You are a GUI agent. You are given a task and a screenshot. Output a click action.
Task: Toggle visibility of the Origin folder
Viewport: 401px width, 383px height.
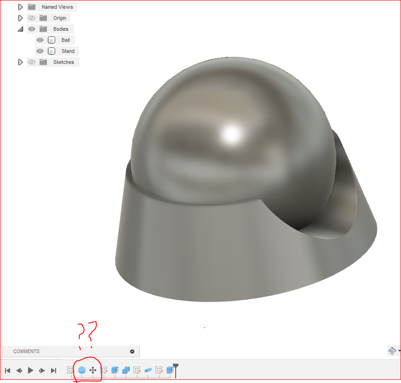(32, 18)
